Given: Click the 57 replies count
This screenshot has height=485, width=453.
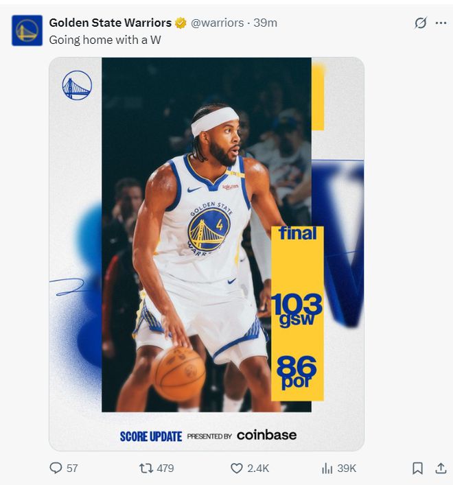Looking at the screenshot, I should click(72, 468).
